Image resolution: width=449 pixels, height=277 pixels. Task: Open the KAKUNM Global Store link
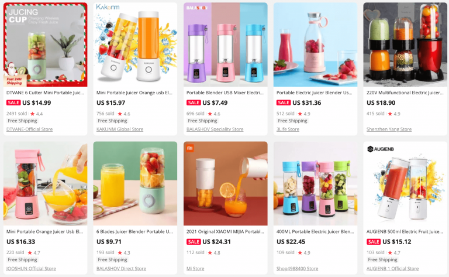click(120, 129)
